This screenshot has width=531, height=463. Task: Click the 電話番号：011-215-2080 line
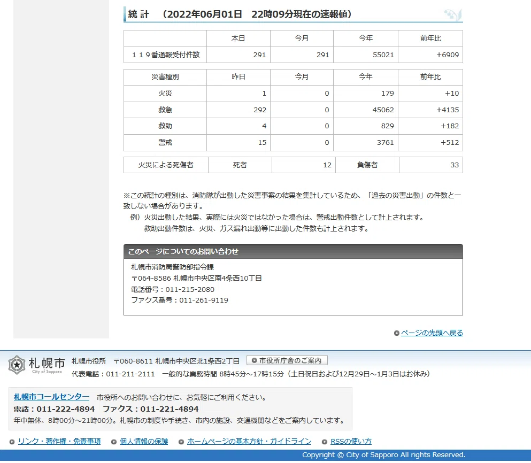click(x=173, y=290)
